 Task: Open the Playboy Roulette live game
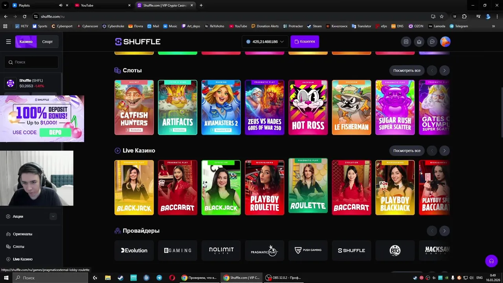point(264,187)
